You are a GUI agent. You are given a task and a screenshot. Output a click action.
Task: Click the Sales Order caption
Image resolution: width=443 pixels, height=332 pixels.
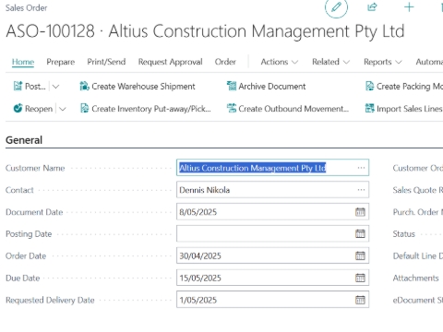point(27,7)
